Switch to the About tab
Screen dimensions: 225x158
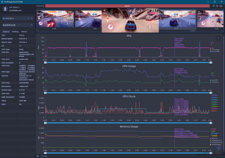(x=24, y=31)
